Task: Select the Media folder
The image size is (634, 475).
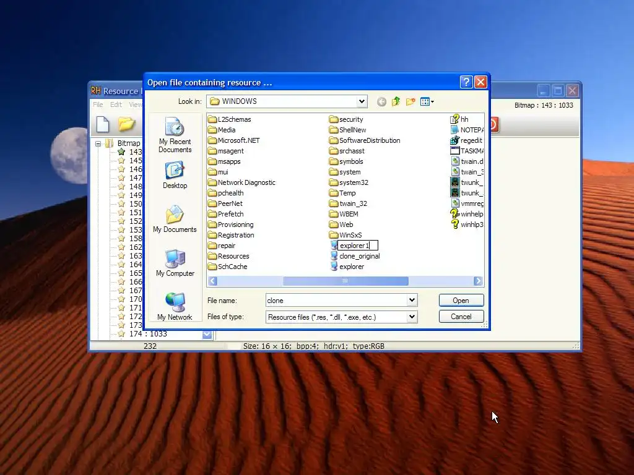Action: [222, 130]
